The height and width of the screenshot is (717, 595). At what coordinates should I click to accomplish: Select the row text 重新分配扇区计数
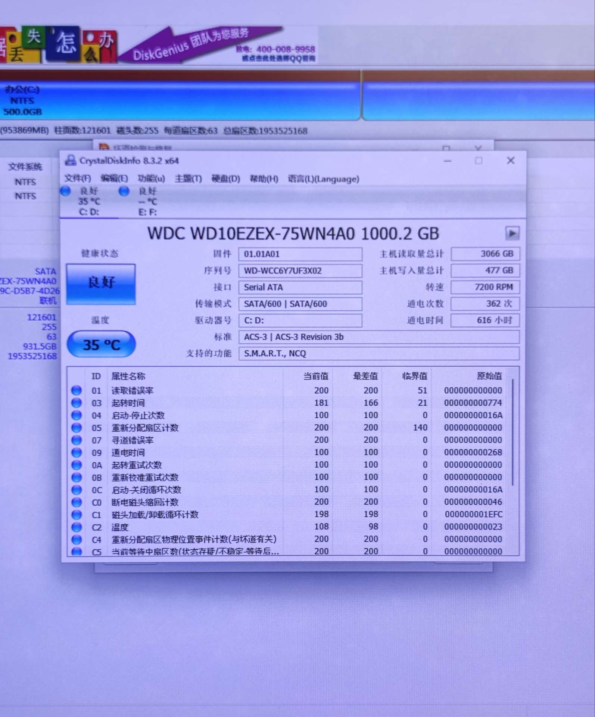click(x=145, y=427)
